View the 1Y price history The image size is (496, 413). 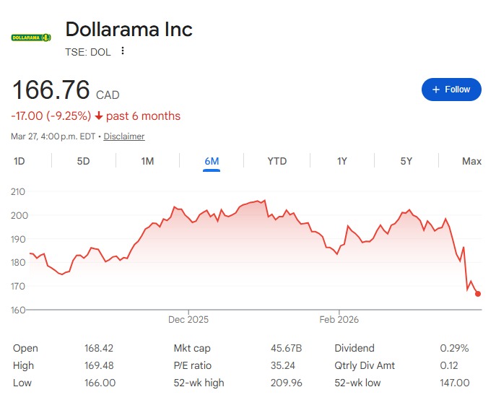click(342, 161)
